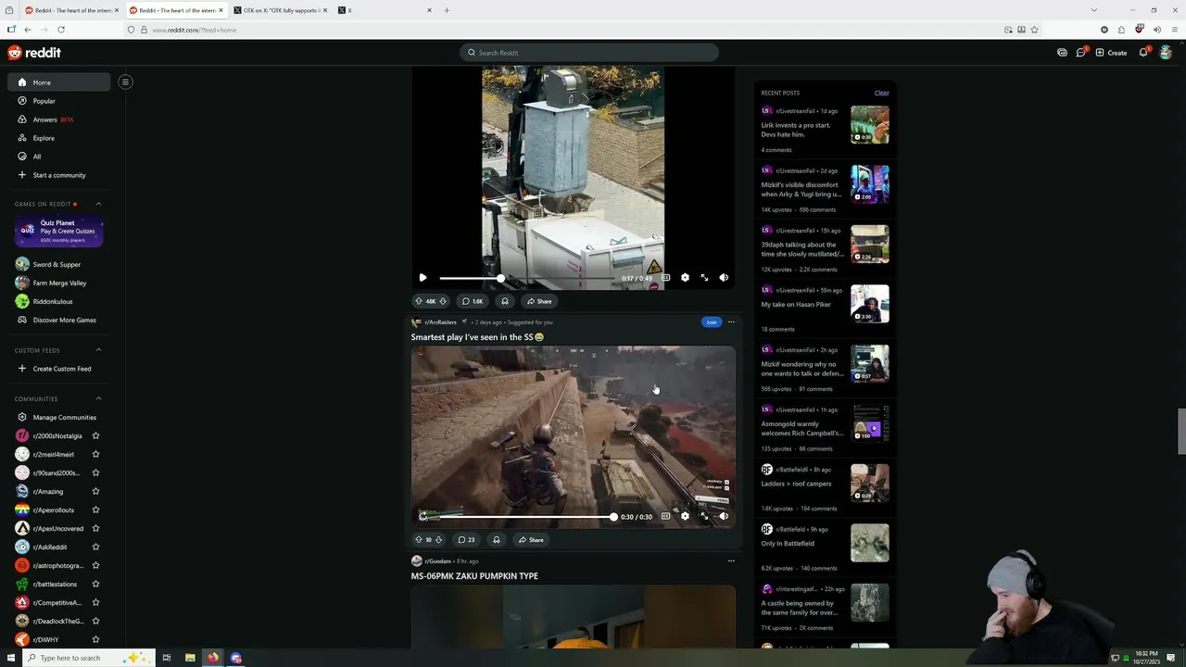Image resolution: width=1186 pixels, height=667 pixels.
Task: Go to Home in the sidebar
Action: 59,82
